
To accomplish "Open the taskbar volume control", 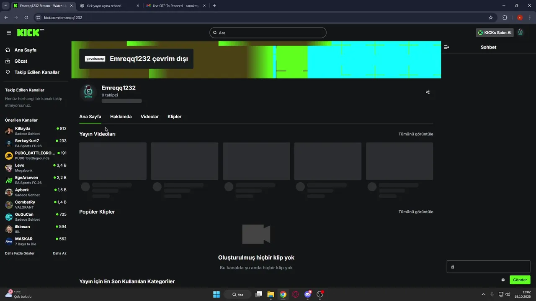I will click(x=508, y=294).
